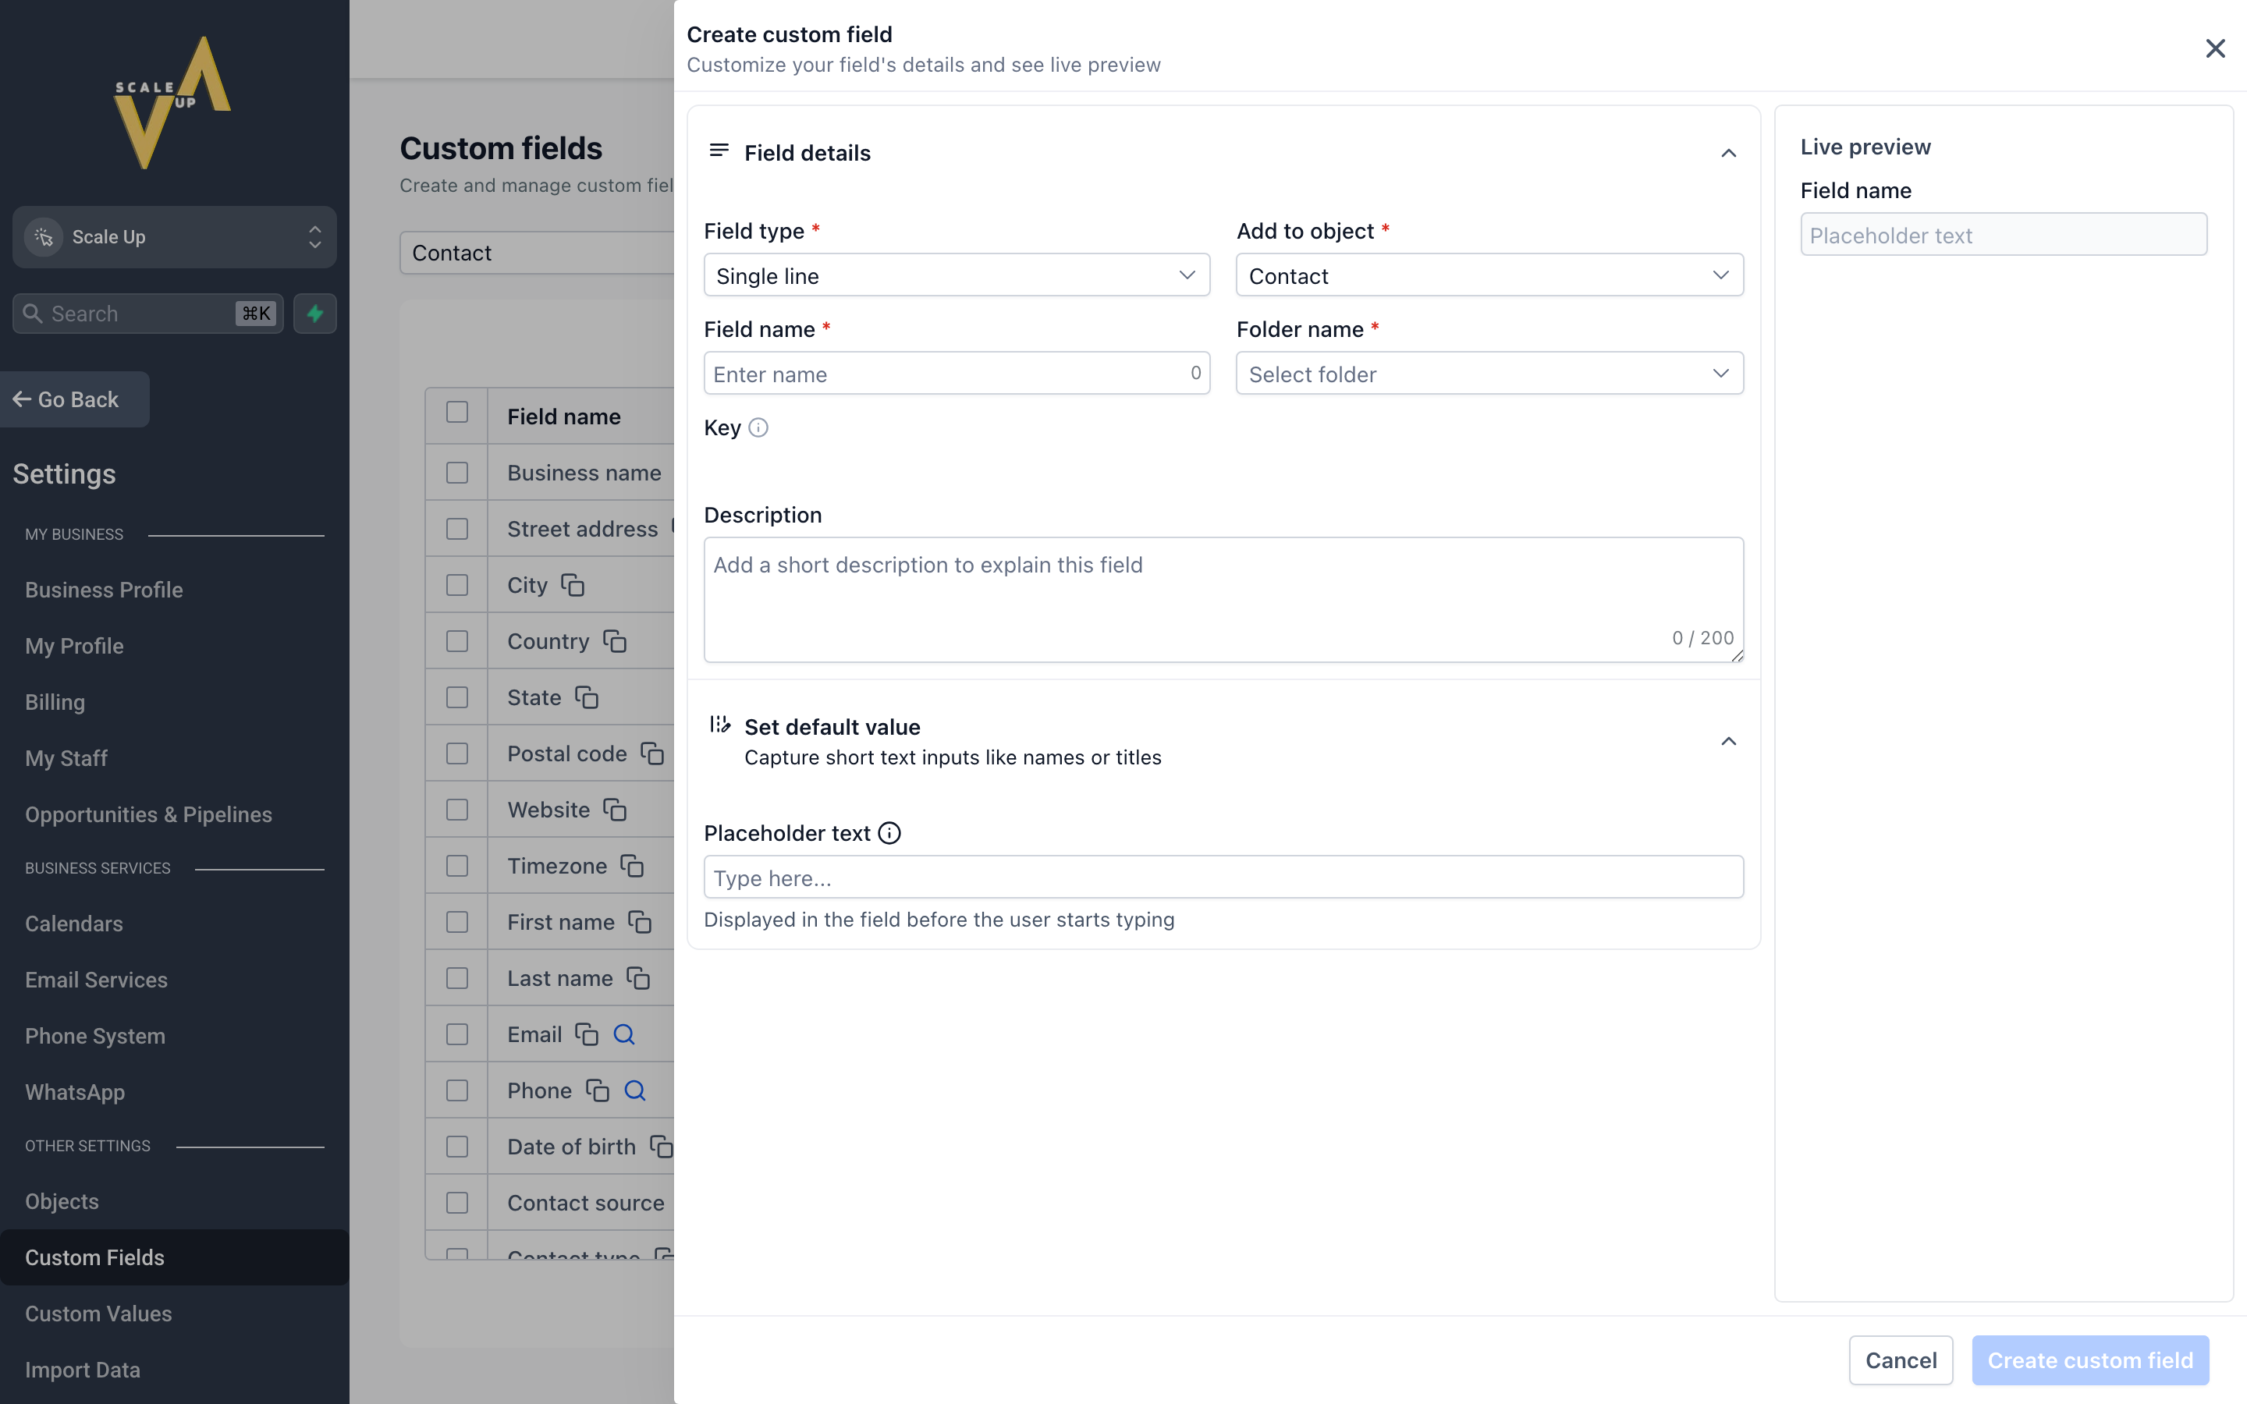The width and height of the screenshot is (2247, 1404).
Task: Click the copy icon next to First name
Action: (x=640, y=922)
